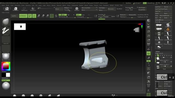Toggle visibility eye of PM3D_Cube3D1_2 subtool
The image size is (175, 98).
click(x=171, y=62)
